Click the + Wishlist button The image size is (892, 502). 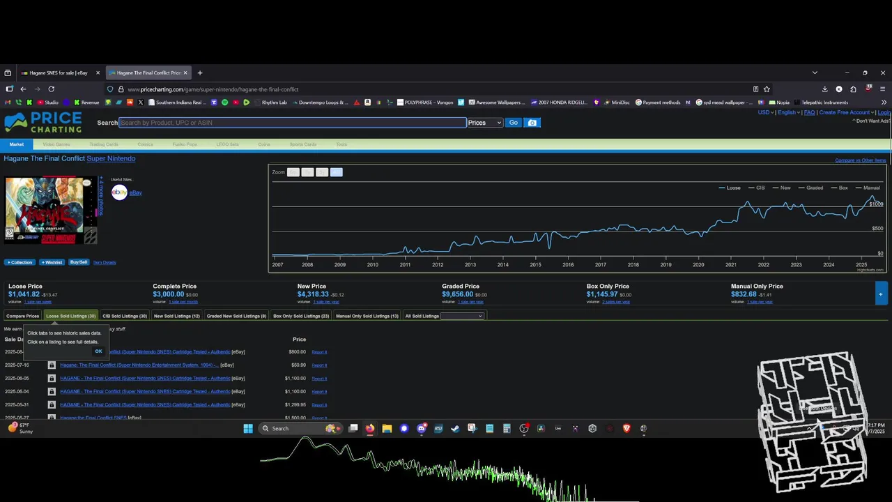coord(52,262)
